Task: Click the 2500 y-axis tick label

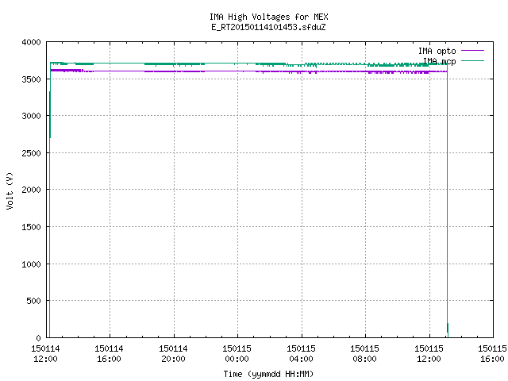Action: 32,153
